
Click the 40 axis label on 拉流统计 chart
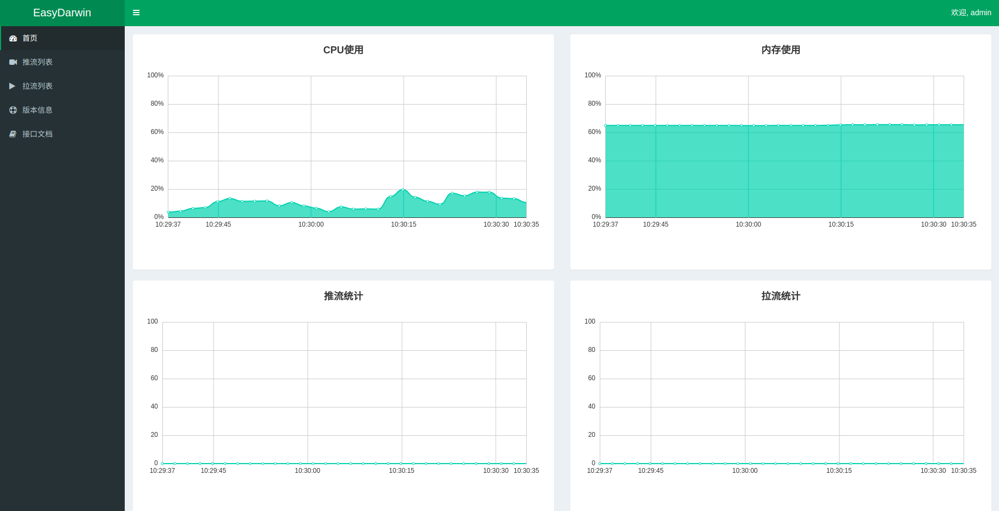592,406
